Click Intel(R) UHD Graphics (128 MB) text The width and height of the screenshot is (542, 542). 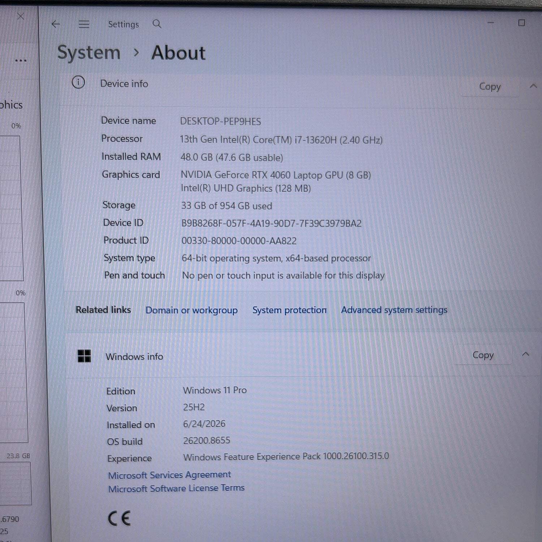coord(246,188)
